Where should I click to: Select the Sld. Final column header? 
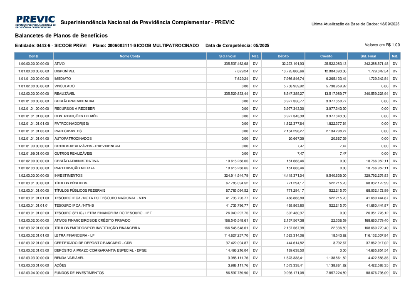368,56
